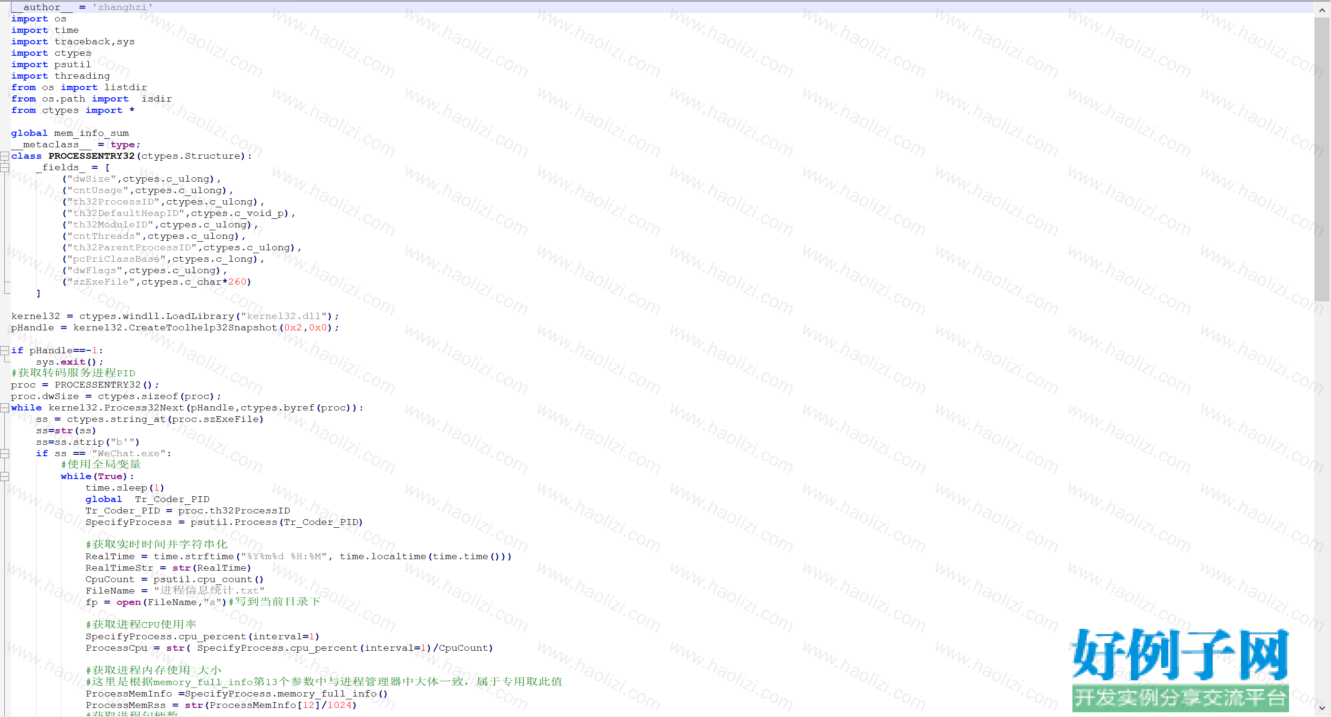Click 'proc = PROCESSENTRY32();' line

click(85, 385)
